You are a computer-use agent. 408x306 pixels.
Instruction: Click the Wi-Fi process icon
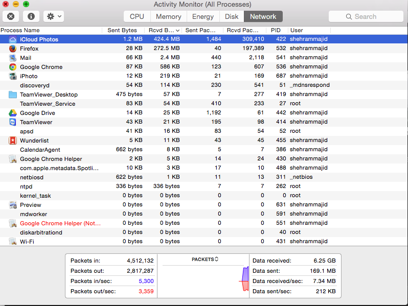(13, 242)
